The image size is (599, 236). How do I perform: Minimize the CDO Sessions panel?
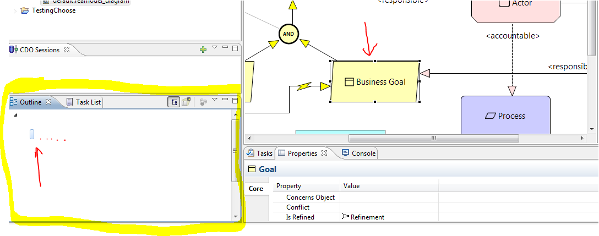pyautogui.click(x=225, y=47)
